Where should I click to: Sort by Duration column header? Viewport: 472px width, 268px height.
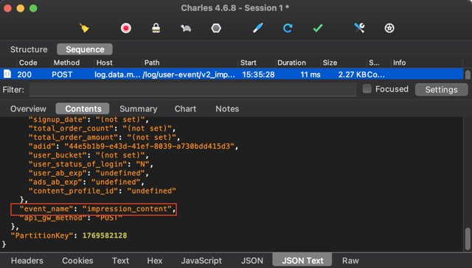[291, 63]
